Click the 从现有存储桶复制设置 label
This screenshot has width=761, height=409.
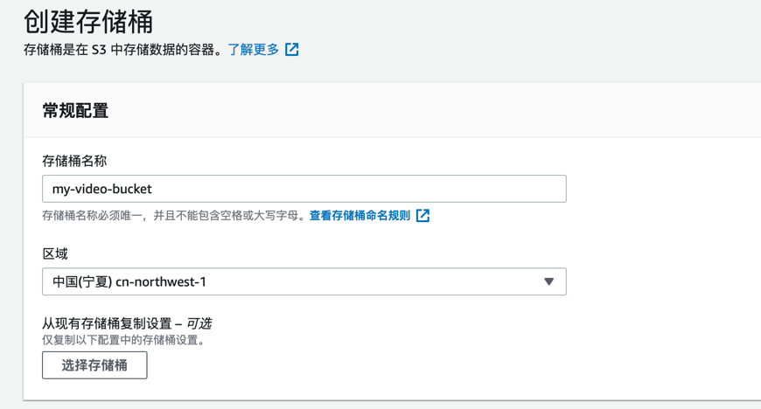(x=107, y=323)
